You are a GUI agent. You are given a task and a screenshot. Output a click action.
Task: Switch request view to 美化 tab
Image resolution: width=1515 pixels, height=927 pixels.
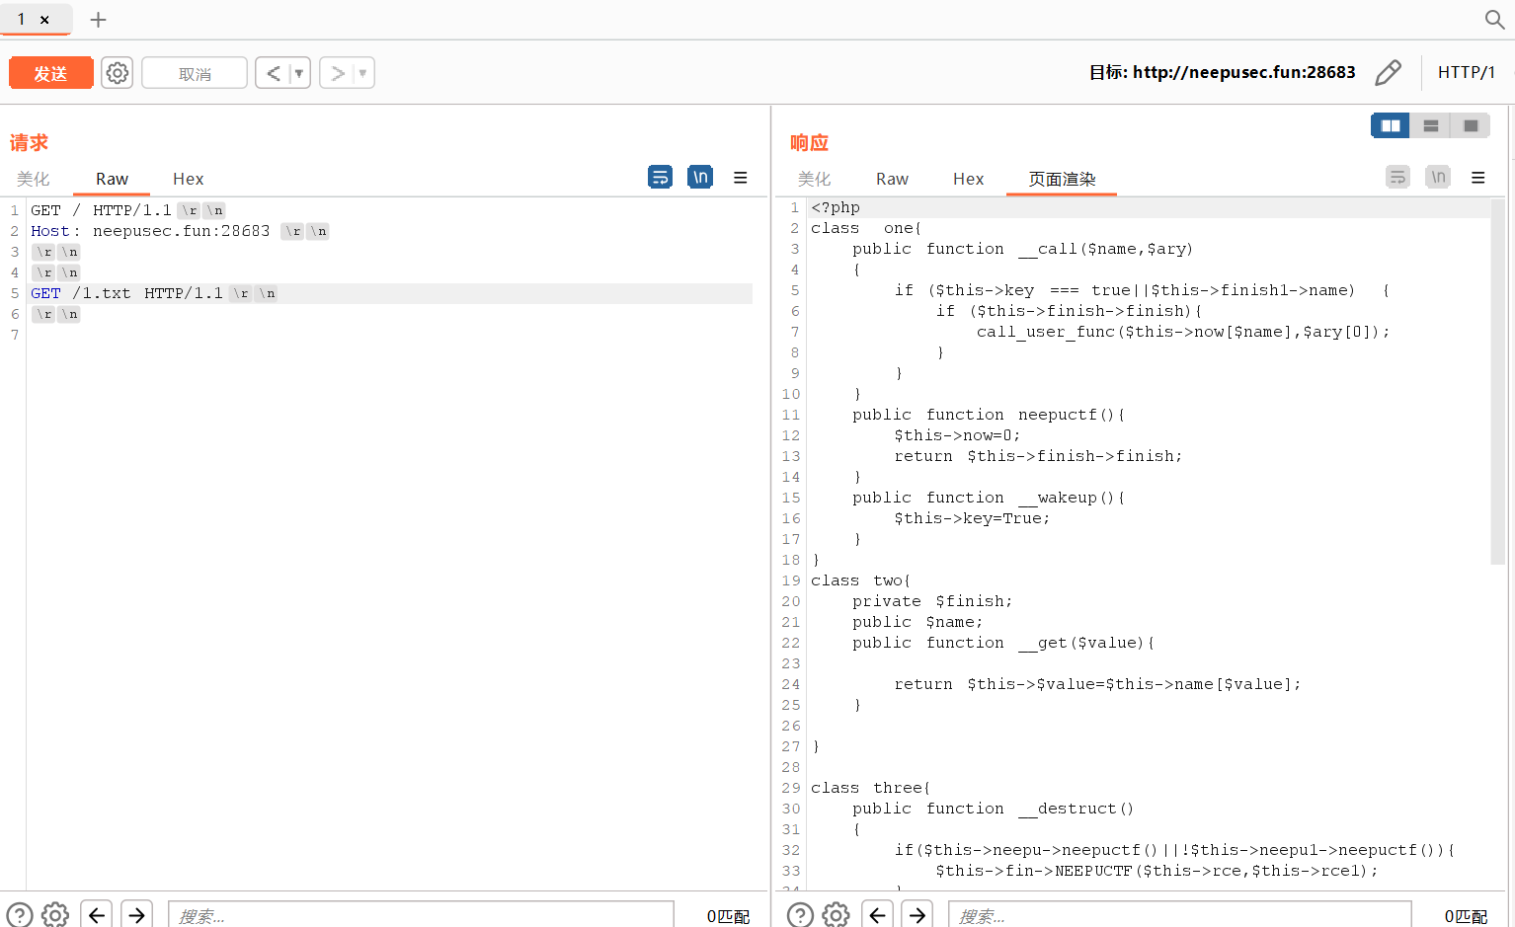34,179
